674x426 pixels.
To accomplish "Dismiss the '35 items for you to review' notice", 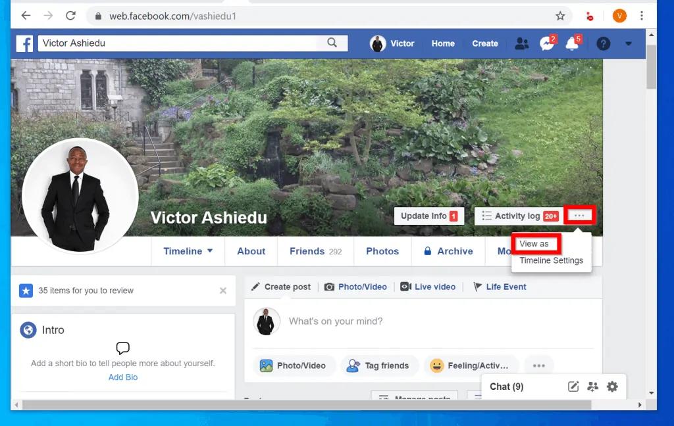I will pyautogui.click(x=222, y=290).
